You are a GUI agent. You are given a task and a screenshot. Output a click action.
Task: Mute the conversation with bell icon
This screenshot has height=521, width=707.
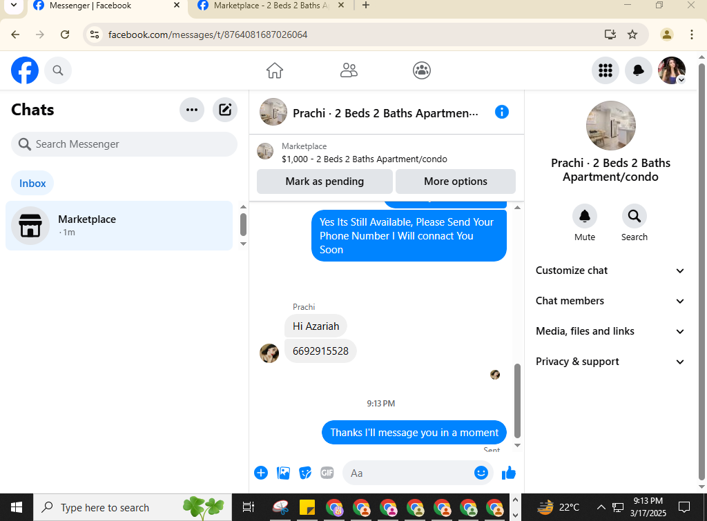coord(584,216)
